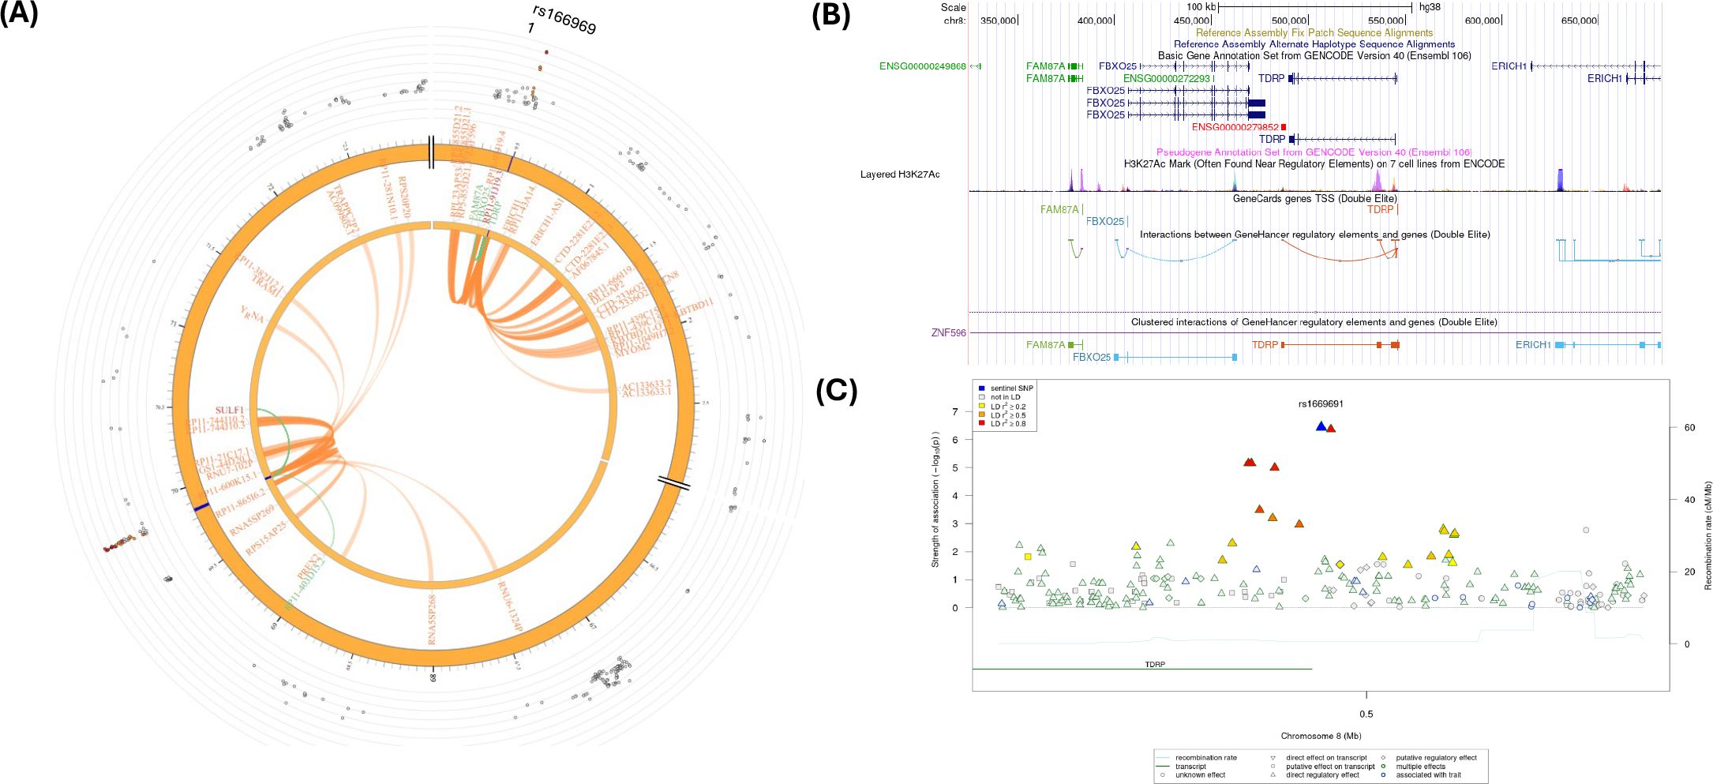Click the green transcript line legend symbol
Screen dimensions: 1713x784
coord(1162,767)
